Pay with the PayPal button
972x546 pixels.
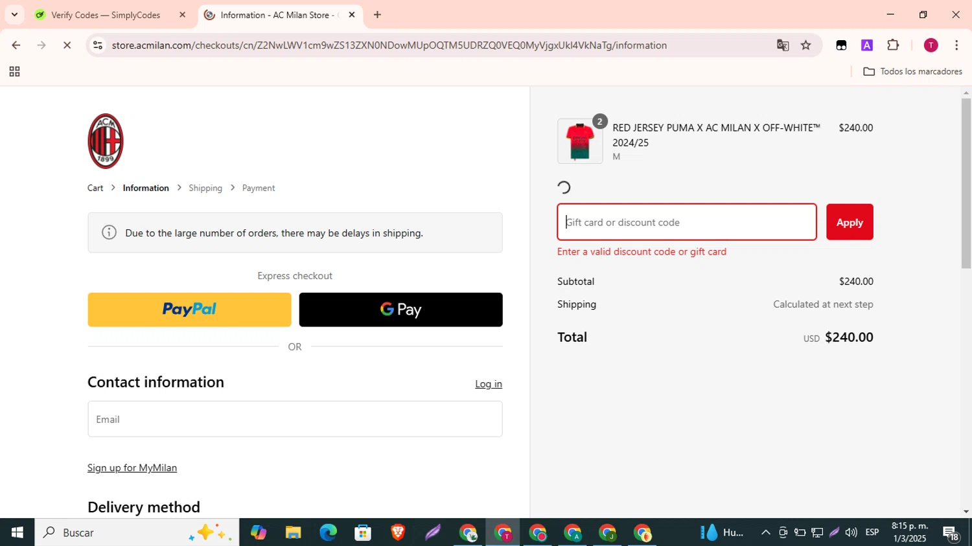click(189, 310)
